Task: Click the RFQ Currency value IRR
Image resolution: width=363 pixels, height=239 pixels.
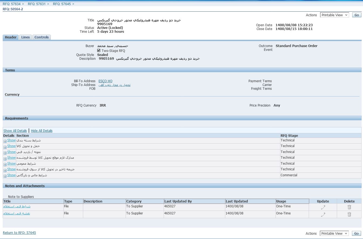Action: (103, 105)
